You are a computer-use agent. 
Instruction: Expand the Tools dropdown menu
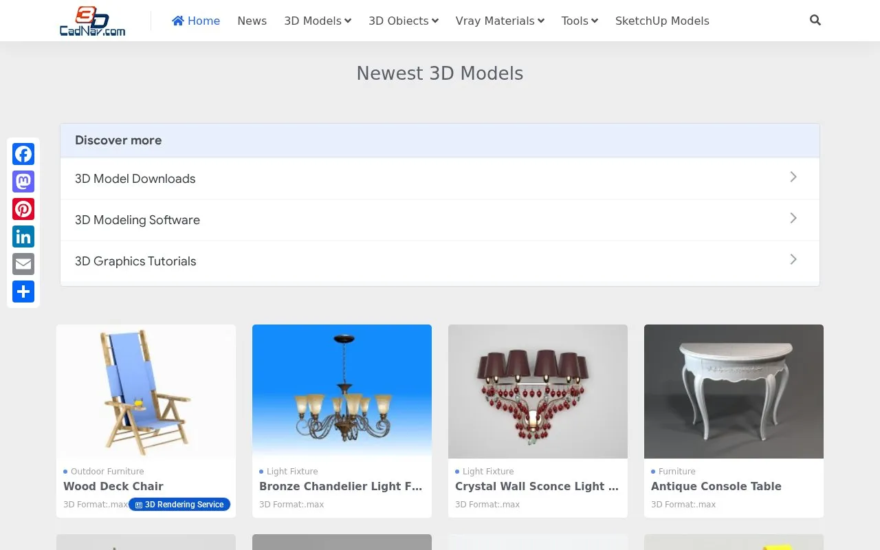(580, 21)
